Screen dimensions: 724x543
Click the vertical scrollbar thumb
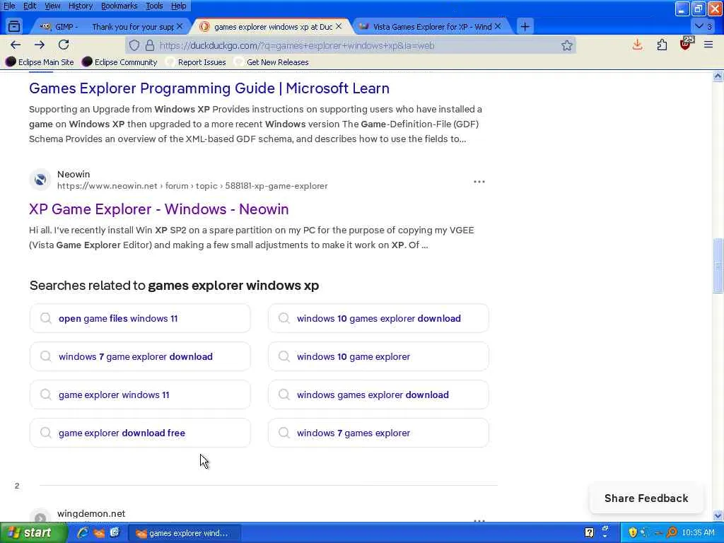[x=718, y=266]
